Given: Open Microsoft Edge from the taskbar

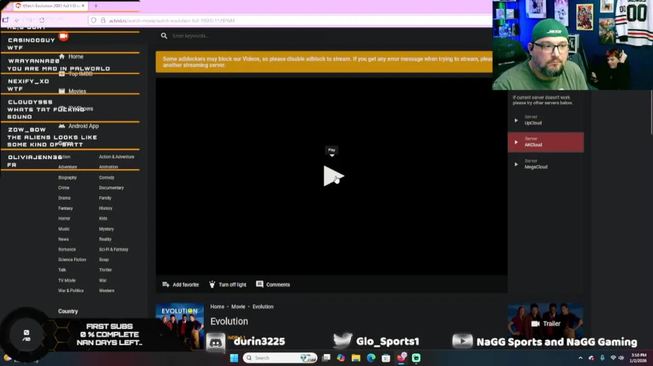Looking at the screenshot, I should [371, 358].
